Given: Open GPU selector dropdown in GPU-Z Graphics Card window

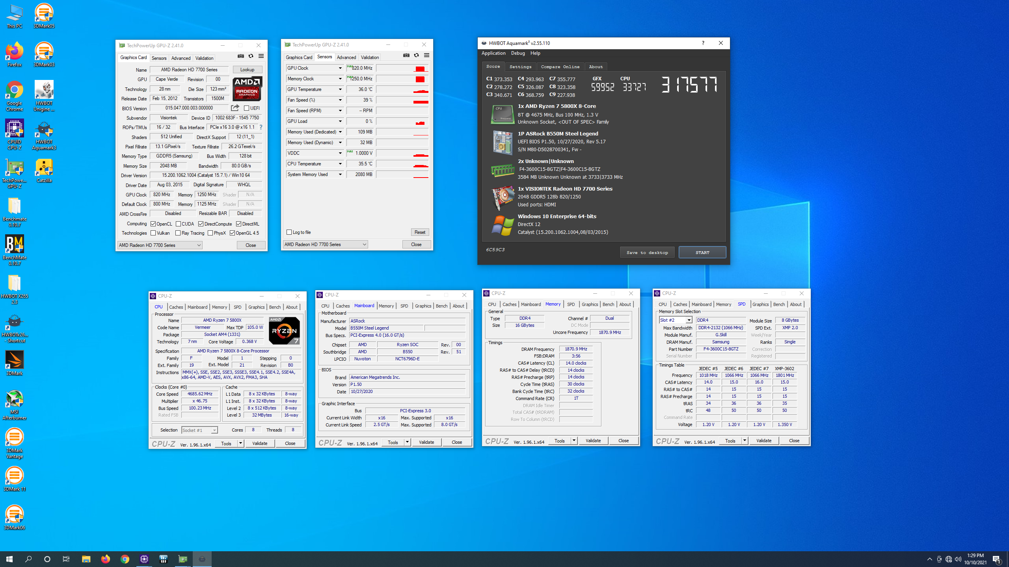Looking at the screenshot, I should 160,245.
